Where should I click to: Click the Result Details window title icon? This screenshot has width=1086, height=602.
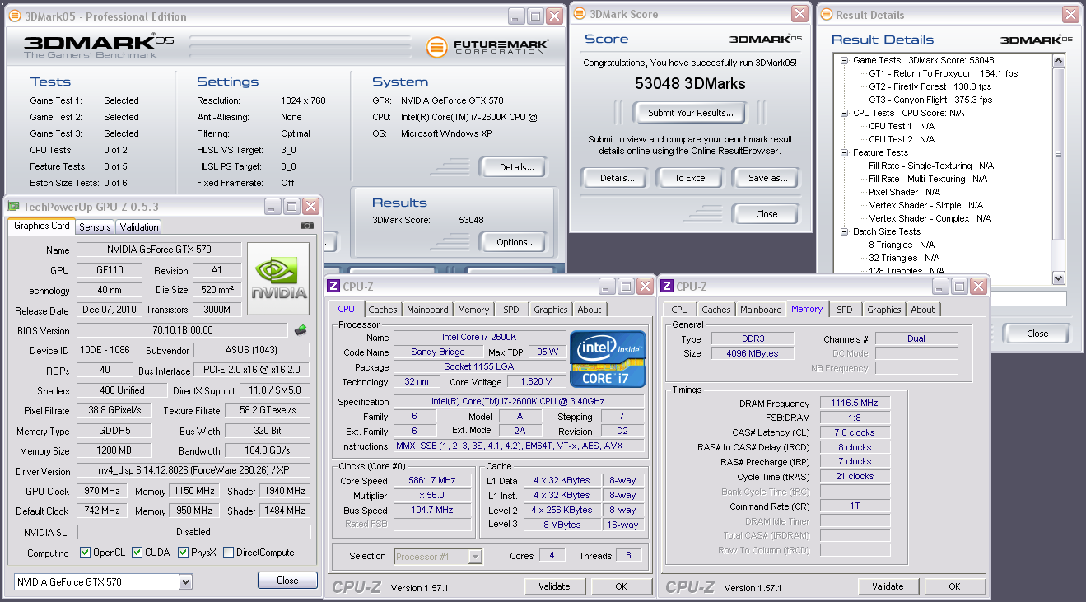[826, 14]
